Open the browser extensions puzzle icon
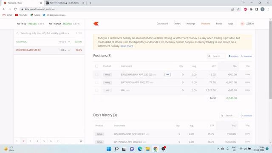 [251, 9]
